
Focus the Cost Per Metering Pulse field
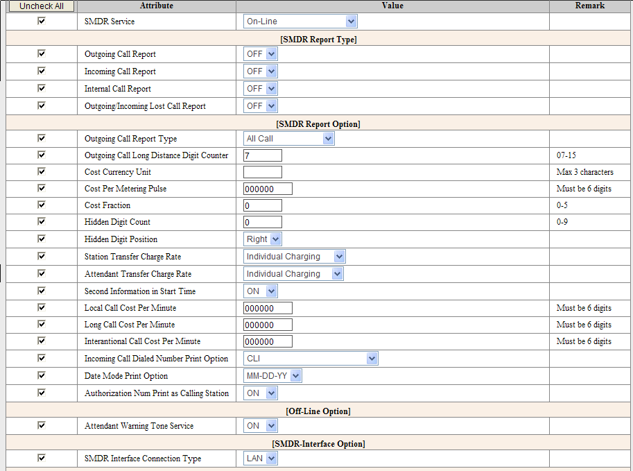click(268, 189)
